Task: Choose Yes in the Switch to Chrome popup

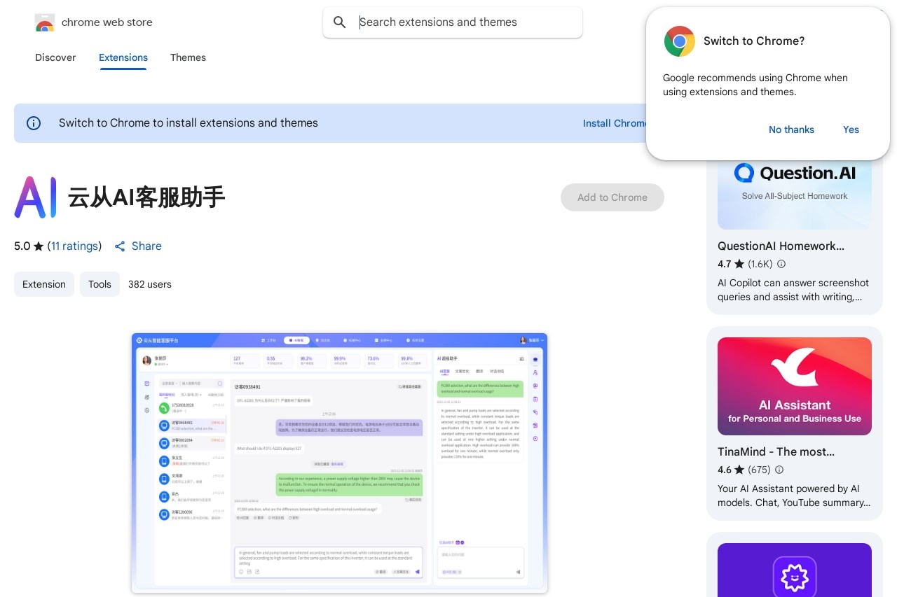Action: coord(851,129)
